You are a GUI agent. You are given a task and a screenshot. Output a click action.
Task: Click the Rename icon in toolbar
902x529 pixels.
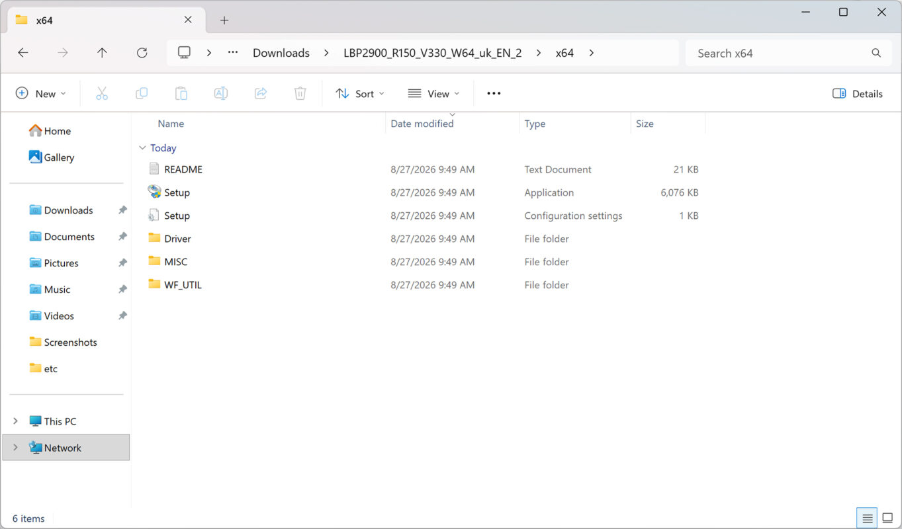pos(221,94)
